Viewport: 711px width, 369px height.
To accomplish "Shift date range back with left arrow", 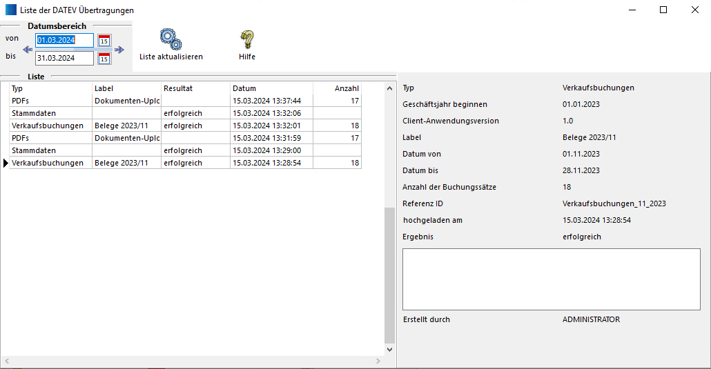I will coord(28,50).
